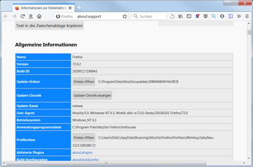Go back using the back arrow
This screenshot has height=167, width=253.
click(6, 16)
